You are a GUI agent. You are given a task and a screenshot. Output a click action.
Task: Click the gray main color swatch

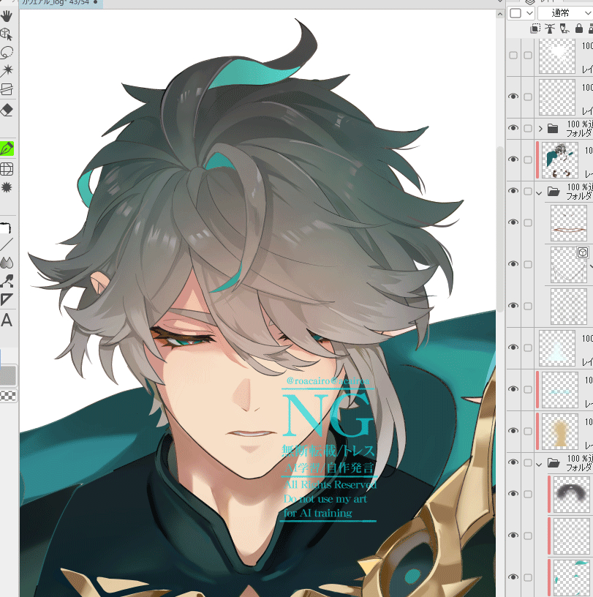click(x=8, y=375)
